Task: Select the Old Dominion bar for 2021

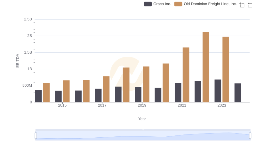Action: pos(186,75)
